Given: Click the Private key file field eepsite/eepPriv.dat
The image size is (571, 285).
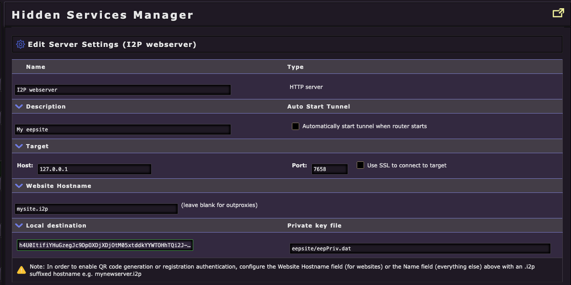Looking at the screenshot, I should click(x=419, y=249).
